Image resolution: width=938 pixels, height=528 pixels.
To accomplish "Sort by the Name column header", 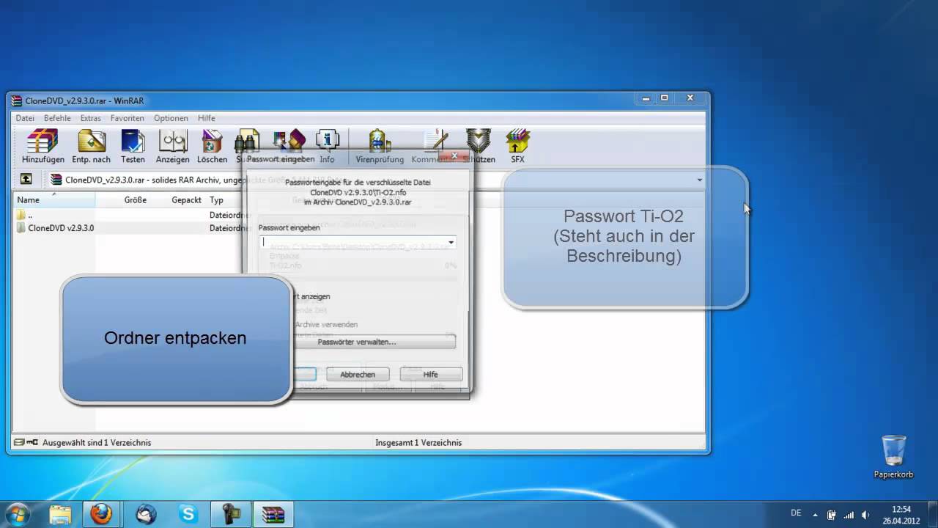I will tap(54, 199).
